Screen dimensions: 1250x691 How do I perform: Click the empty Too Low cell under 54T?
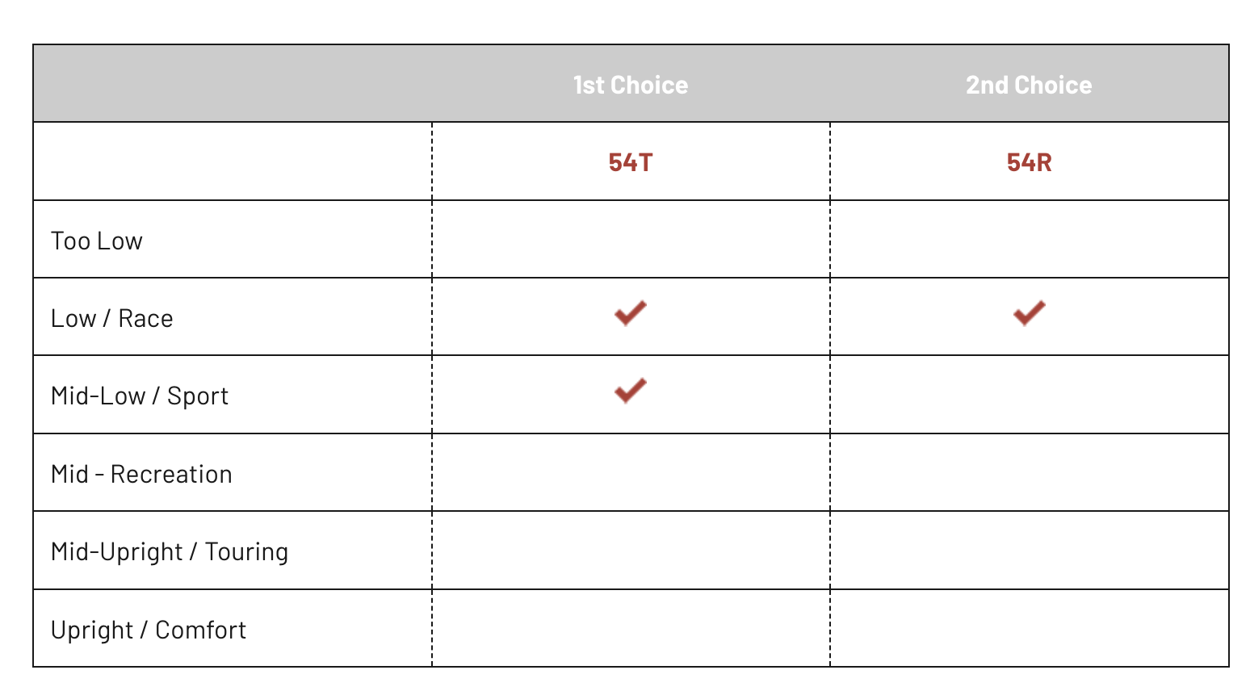(x=630, y=240)
